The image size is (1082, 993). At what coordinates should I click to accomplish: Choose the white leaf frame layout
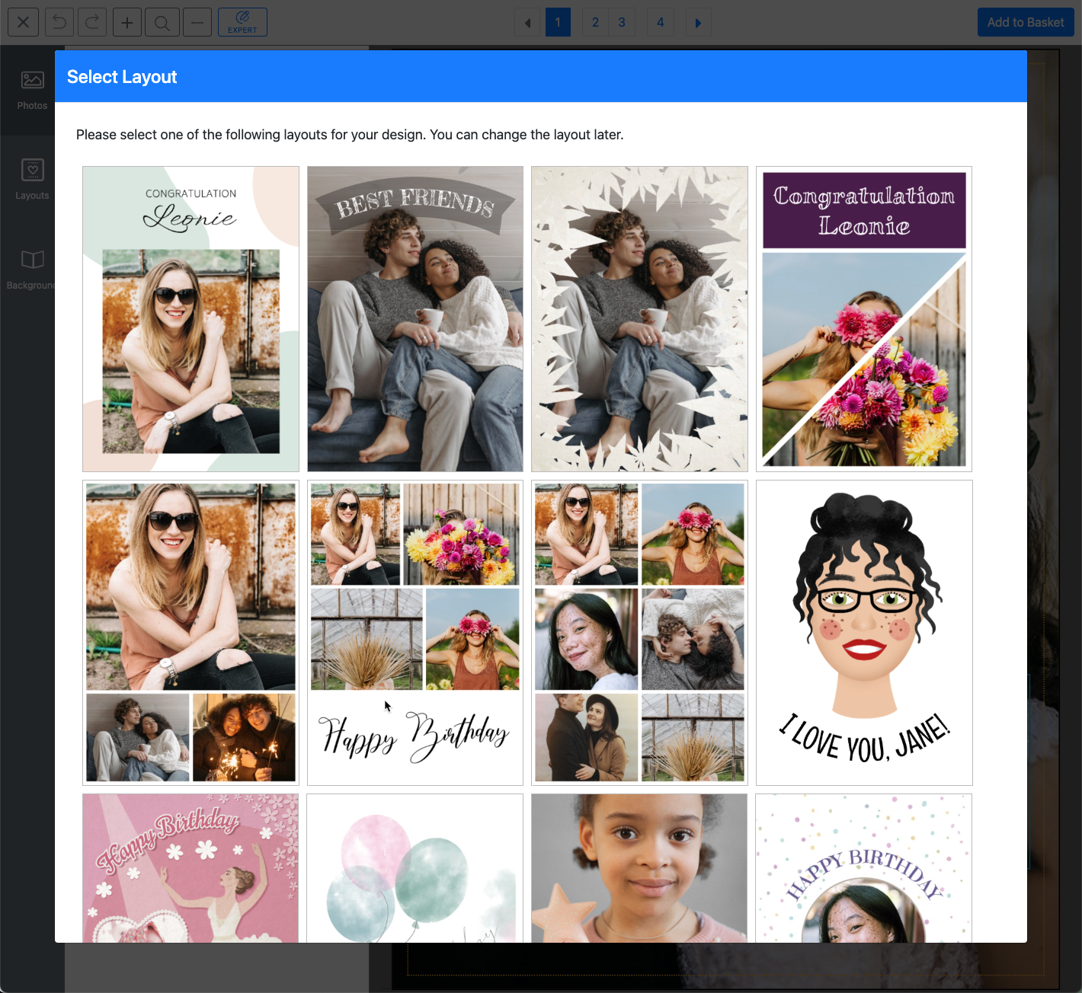pos(639,319)
